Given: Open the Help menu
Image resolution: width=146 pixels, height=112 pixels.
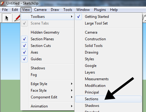Looking at the screenshot, I should point(114,10).
